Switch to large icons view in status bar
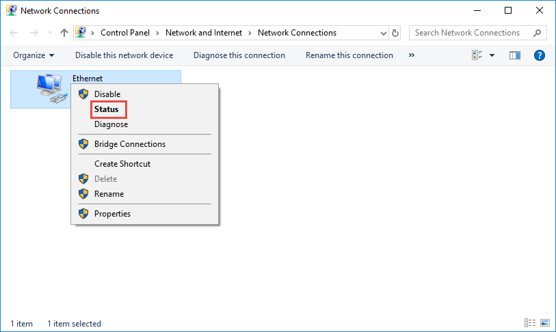Image resolution: width=556 pixels, height=332 pixels. pos(545,323)
